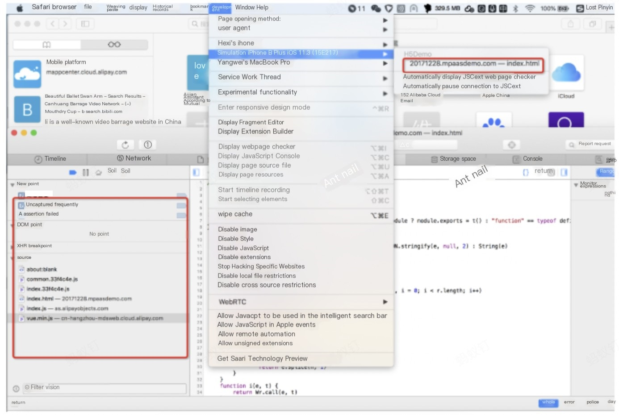619x415 pixels.
Task: Click Safari forward arrow button
Action: pos(65,24)
